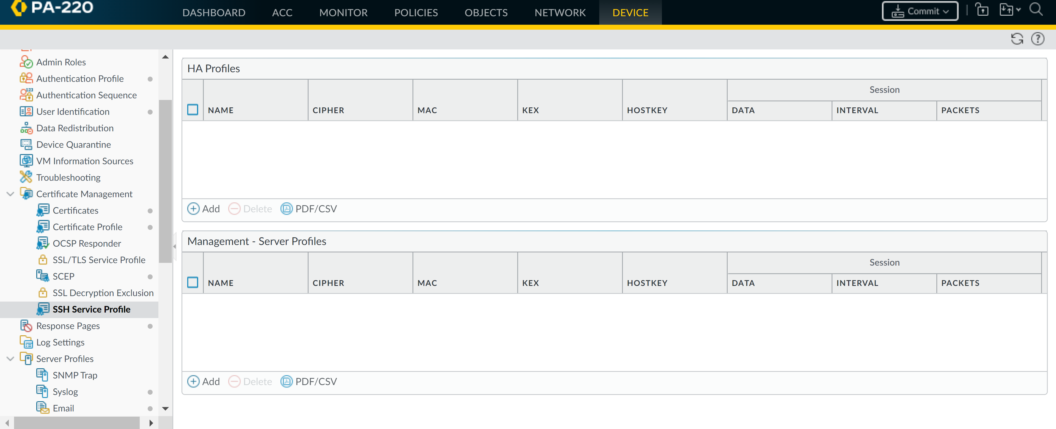Switch to the POLICIES tab
The width and height of the screenshot is (1056, 429).
coord(416,13)
